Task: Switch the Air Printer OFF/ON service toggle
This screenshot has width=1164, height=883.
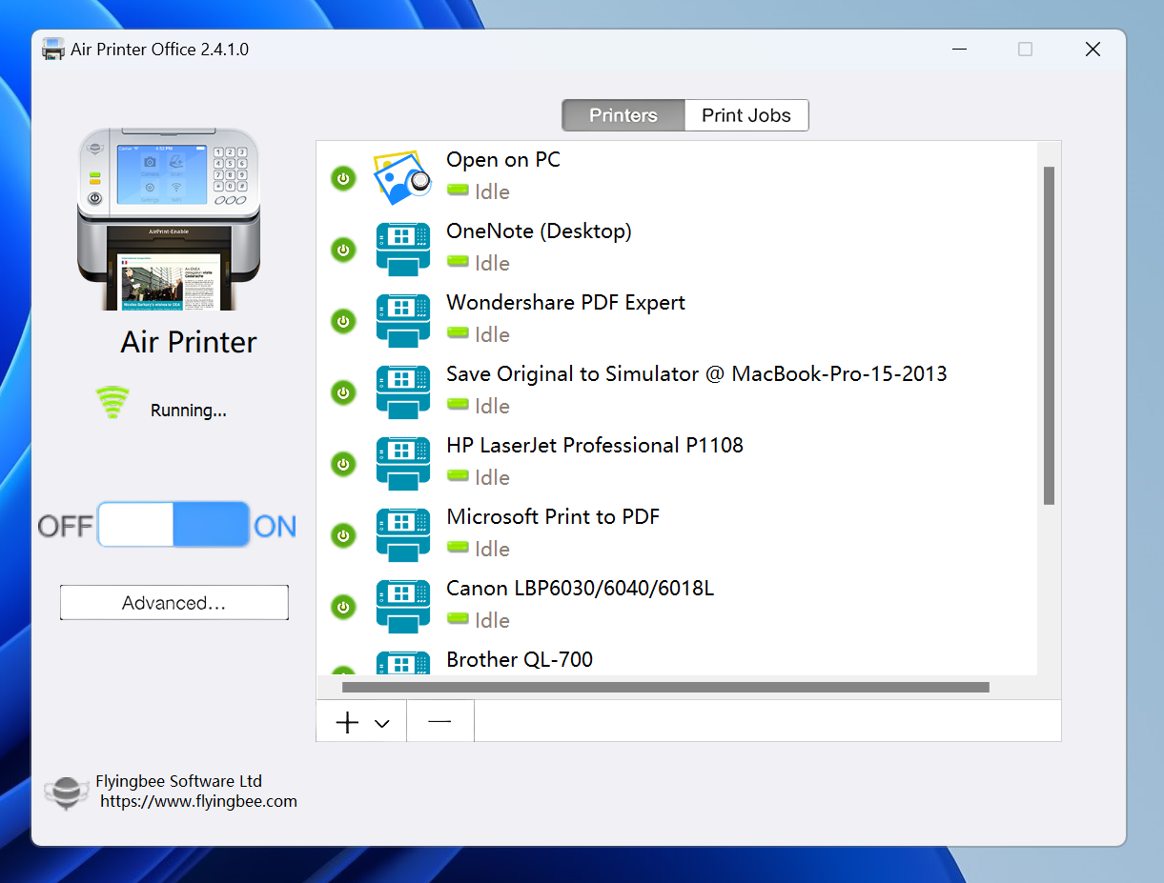Action: (174, 525)
